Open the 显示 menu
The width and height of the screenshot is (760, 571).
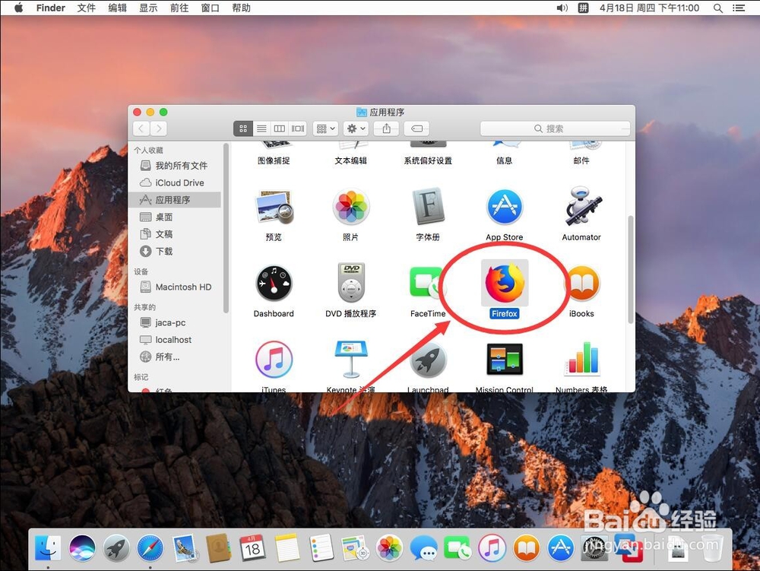click(148, 8)
